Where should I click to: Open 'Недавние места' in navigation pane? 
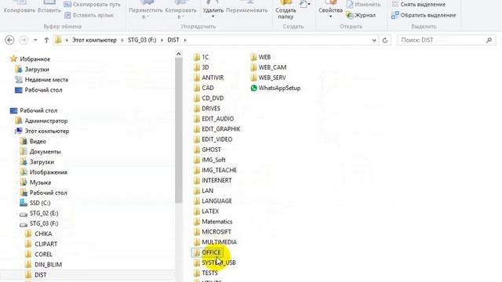[x=42, y=79]
